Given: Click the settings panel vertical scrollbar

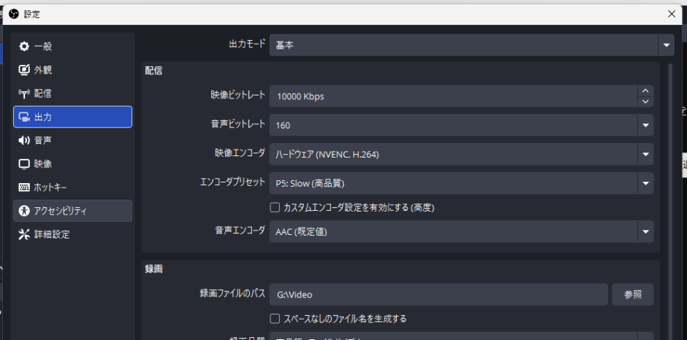Looking at the screenshot, I should 670,201.
